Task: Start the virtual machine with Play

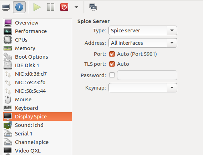Action: (x=37, y=7)
